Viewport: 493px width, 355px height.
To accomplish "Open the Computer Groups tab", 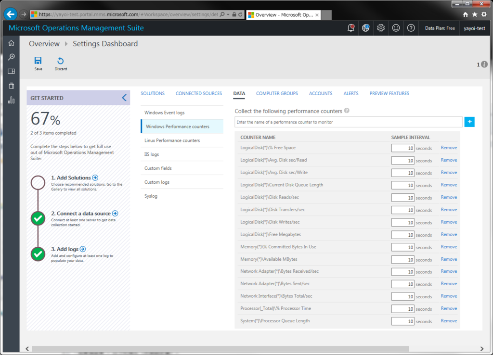I will 277,93.
